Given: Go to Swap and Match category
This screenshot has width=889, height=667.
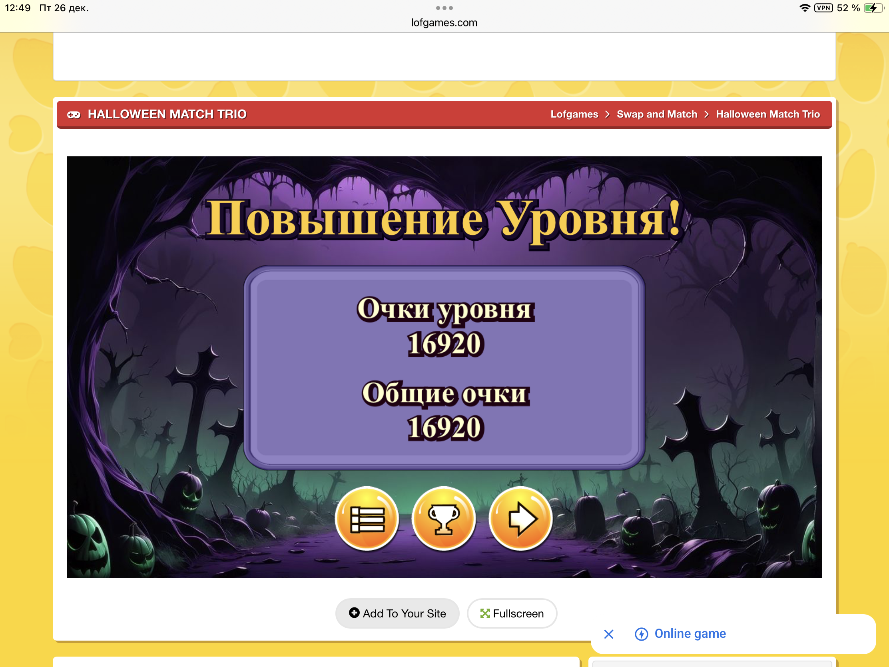Looking at the screenshot, I should tap(657, 115).
